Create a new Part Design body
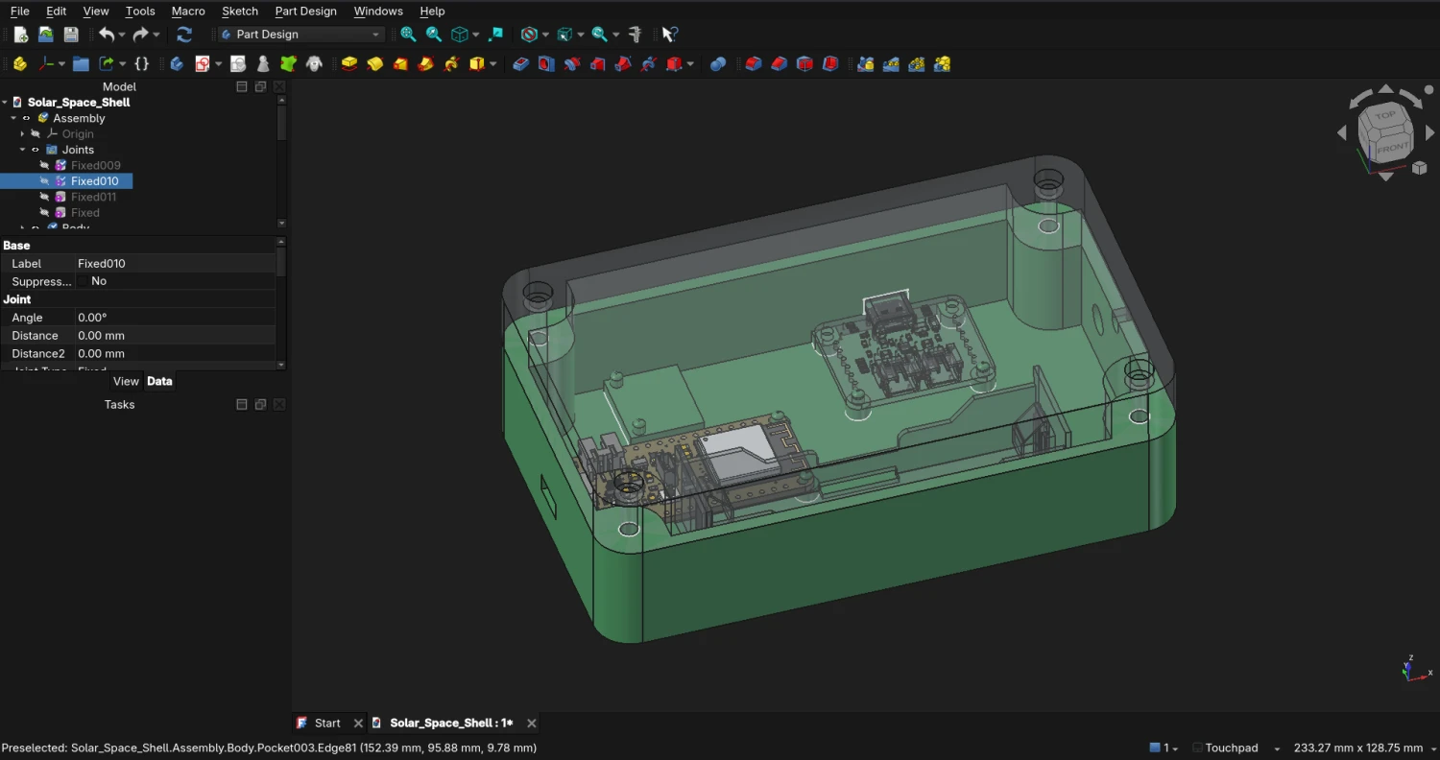 coord(177,64)
